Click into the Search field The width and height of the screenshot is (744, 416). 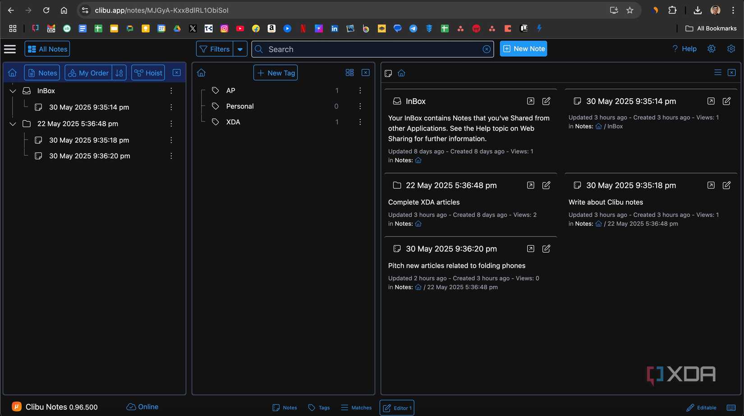pos(372,49)
